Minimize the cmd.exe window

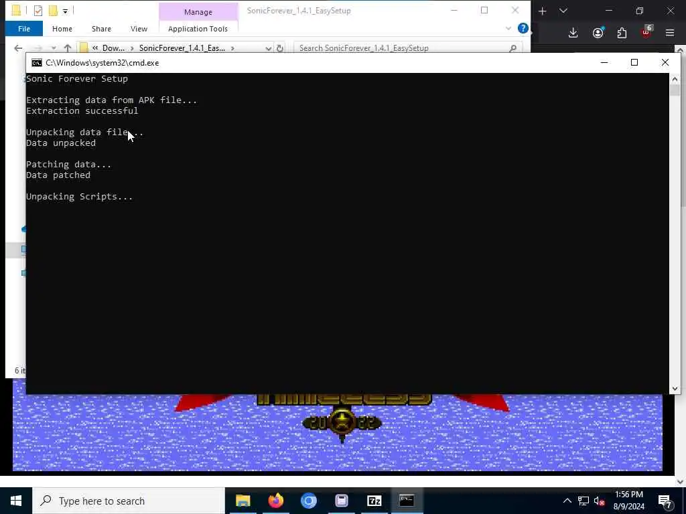click(604, 62)
